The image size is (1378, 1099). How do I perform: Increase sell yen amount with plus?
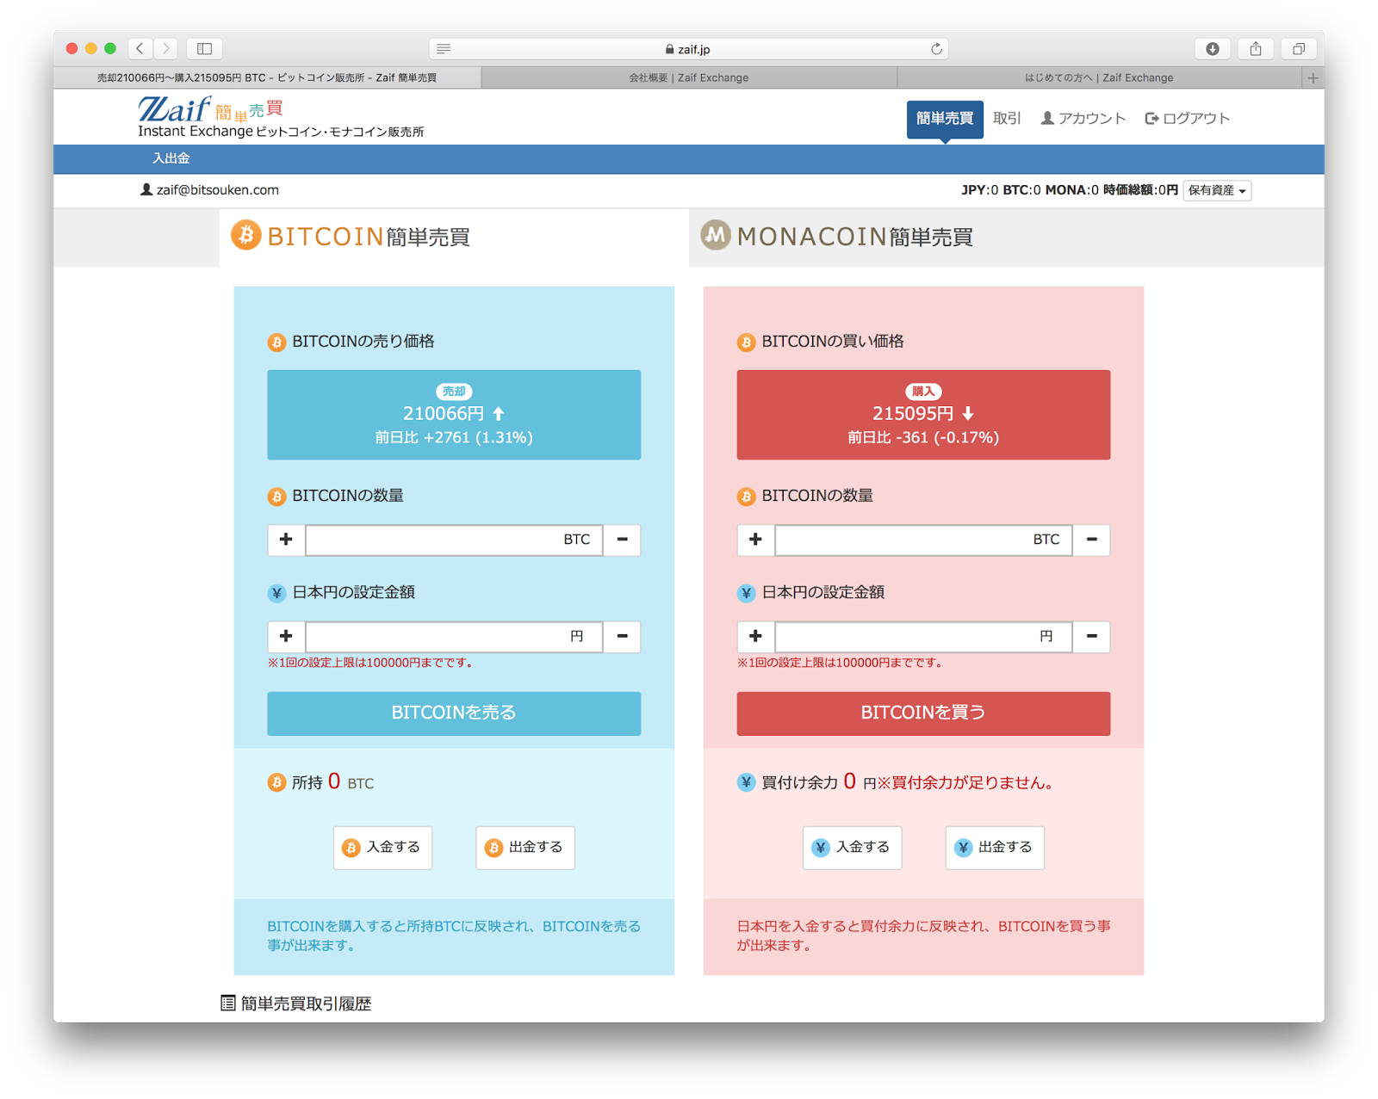tap(286, 636)
